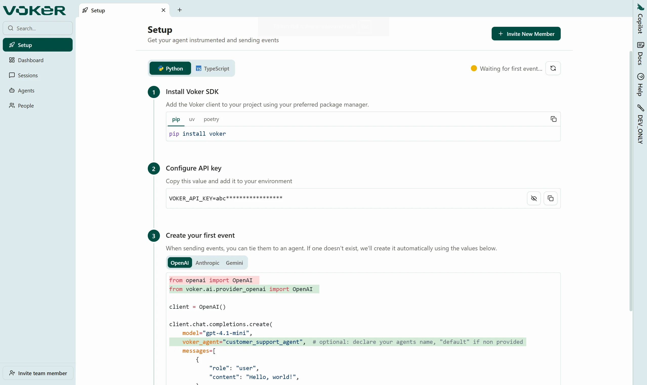Image resolution: width=647 pixels, height=385 pixels.
Task: Click the Docs book icon
Action: coord(640,45)
